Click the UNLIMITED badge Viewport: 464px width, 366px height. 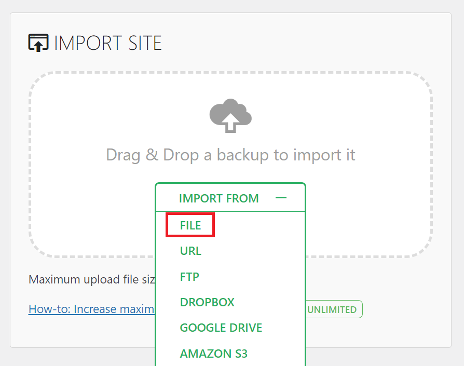point(333,309)
